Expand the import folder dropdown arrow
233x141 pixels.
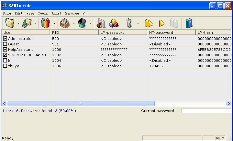click(18, 23)
